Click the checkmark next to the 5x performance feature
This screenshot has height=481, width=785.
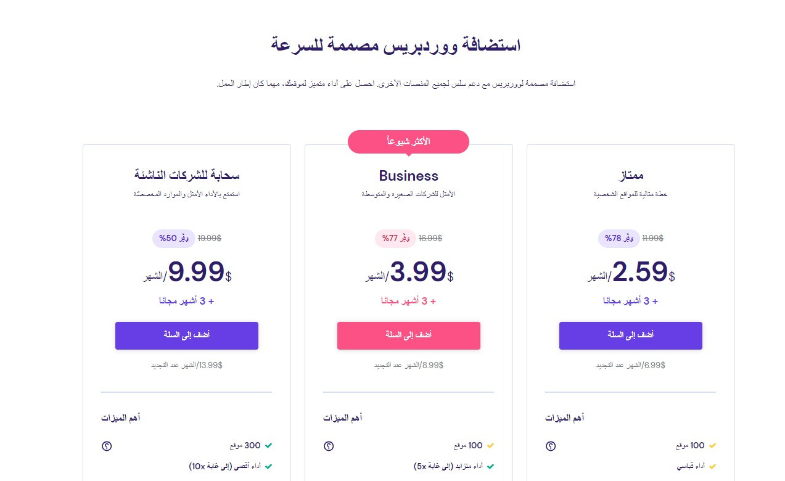click(x=491, y=466)
